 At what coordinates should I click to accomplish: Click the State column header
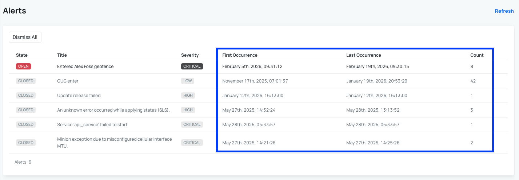pyautogui.click(x=22, y=55)
